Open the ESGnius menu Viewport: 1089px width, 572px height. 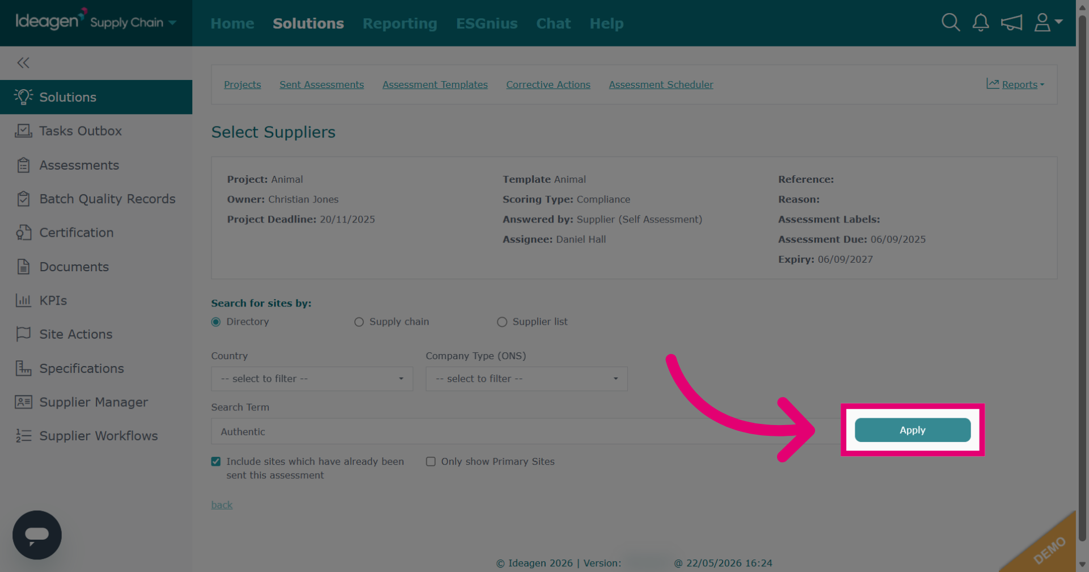point(487,23)
